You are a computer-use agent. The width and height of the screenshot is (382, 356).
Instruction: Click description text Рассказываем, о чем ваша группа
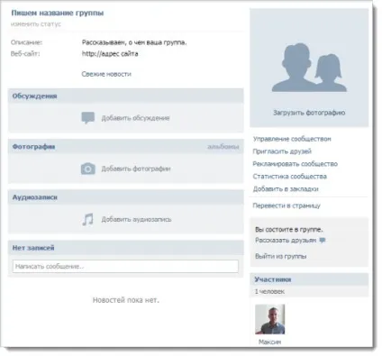click(x=134, y=42)
